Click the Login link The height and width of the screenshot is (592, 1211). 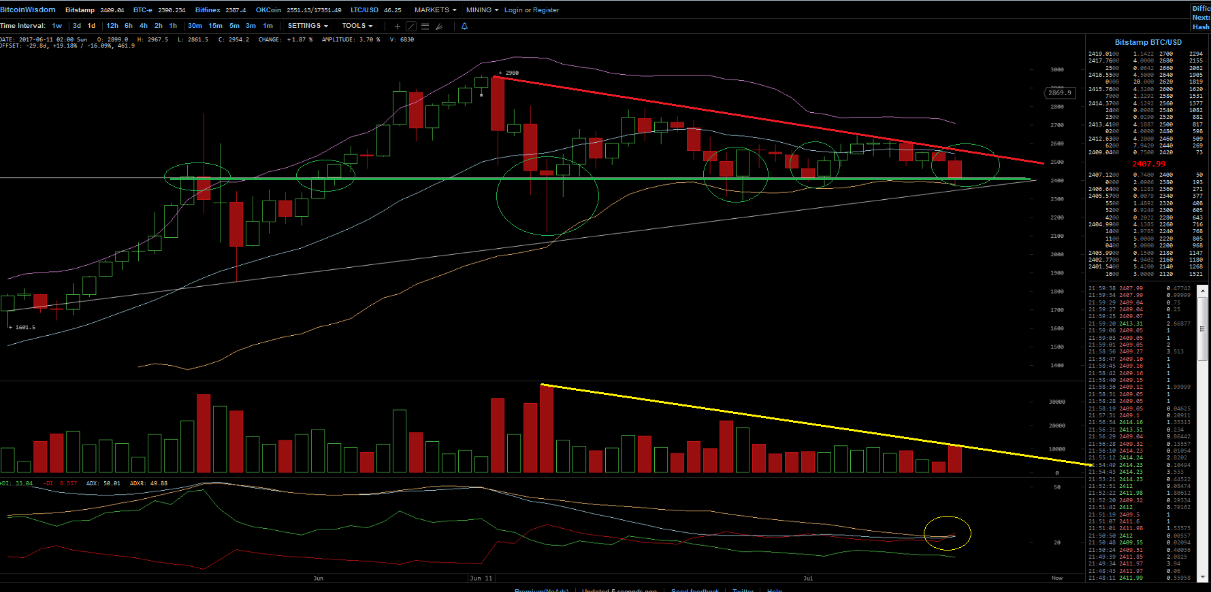tap(513, 10)
